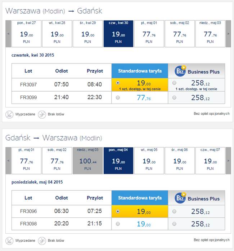Viewport: 234px width, 251px height.
Task: Show earlier return dates with left arrow
Action: [x=8, y=160]
